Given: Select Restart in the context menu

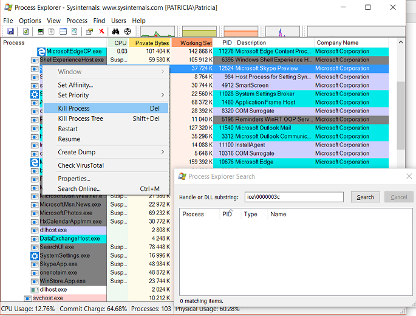Looking at the screenshot, I should tap(106, 129).
